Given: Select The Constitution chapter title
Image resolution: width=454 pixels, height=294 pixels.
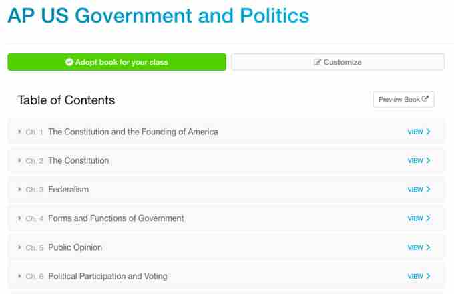Looking at the screenshot, I should [78, 160].
